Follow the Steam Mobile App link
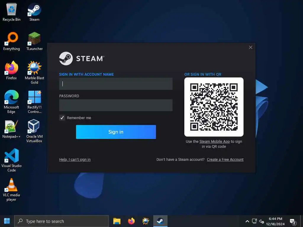 click(215, 142)
